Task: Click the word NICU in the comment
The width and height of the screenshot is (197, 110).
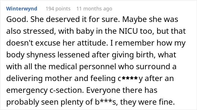Action: click(128, 31)
